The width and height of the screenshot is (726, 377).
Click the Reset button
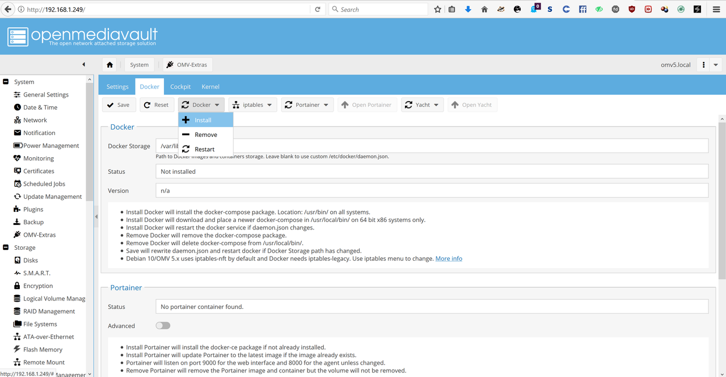point(157,105)
